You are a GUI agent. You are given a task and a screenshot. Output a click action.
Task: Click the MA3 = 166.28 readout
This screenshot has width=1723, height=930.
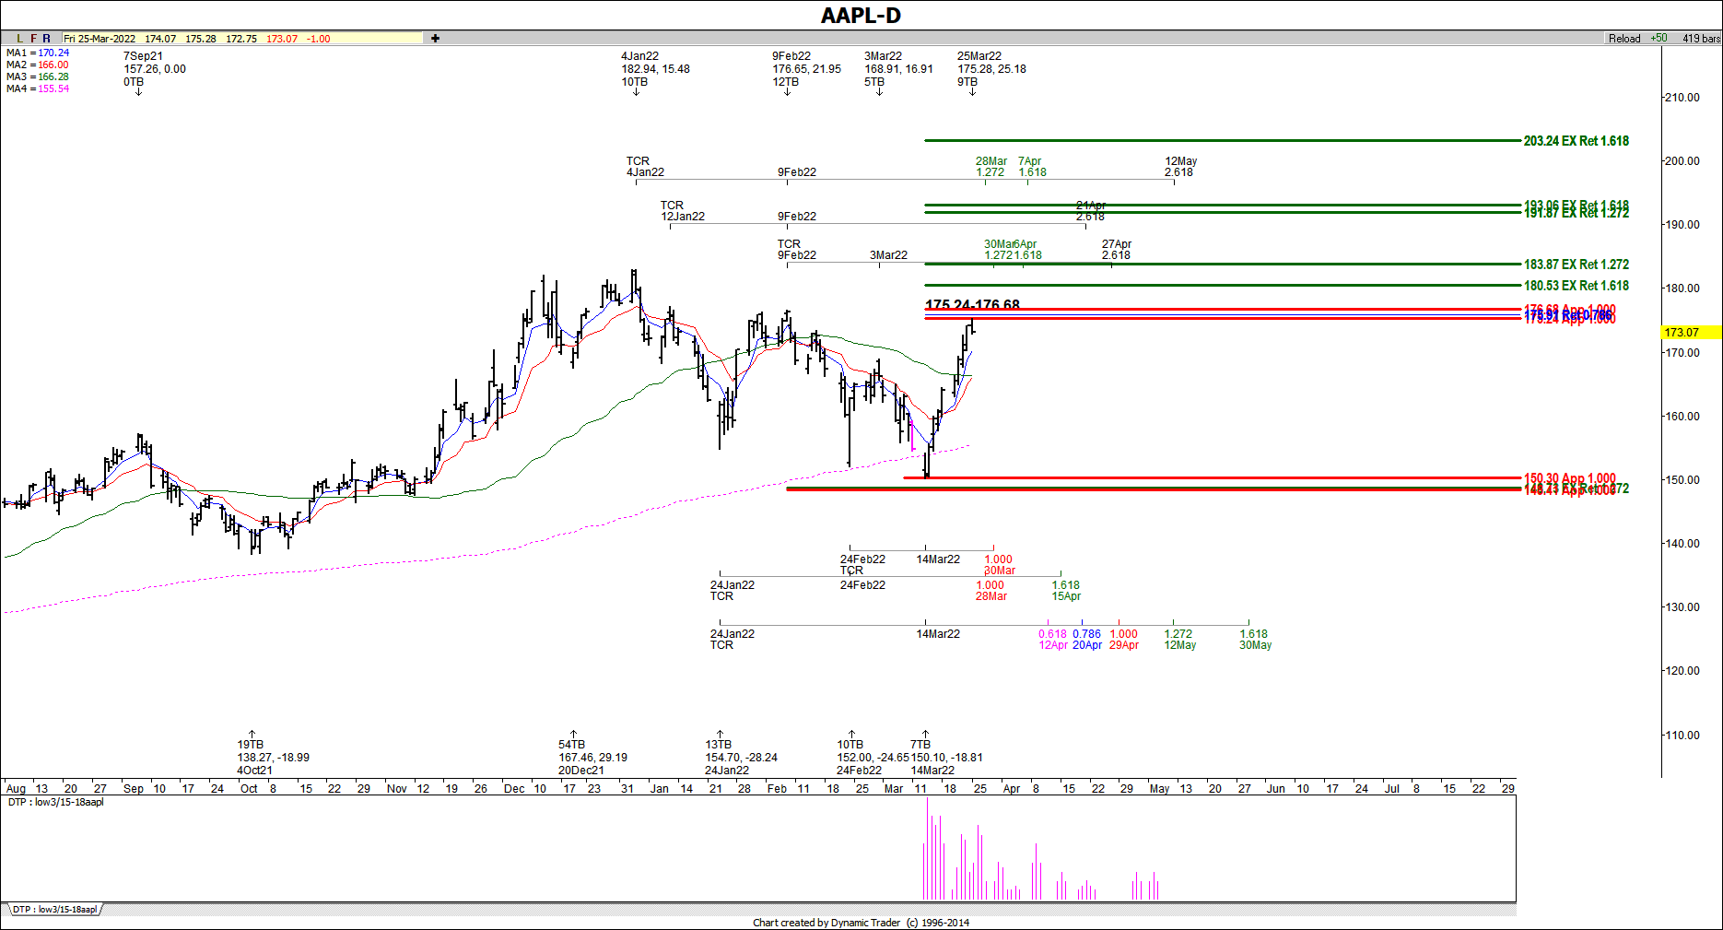pos(38,77)
